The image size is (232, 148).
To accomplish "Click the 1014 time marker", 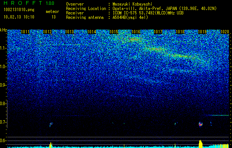I will [92, 32].
